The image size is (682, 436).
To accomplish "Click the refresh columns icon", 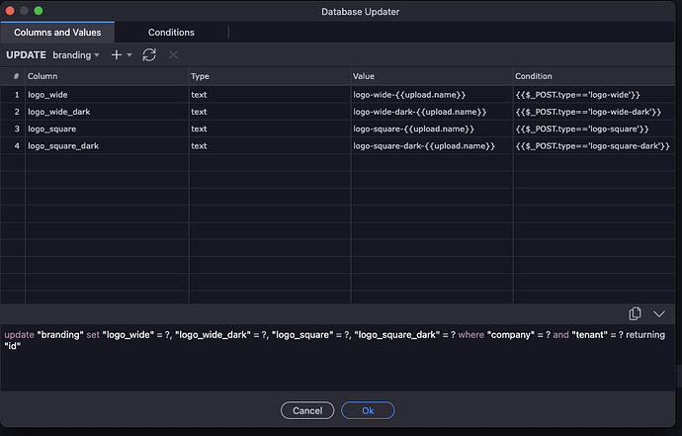I will click(x=149, y=54).
